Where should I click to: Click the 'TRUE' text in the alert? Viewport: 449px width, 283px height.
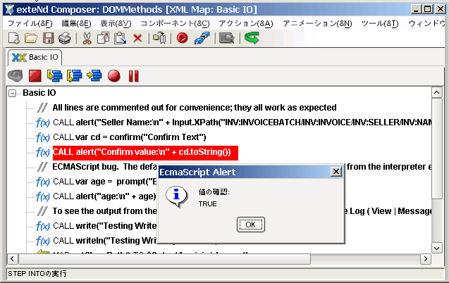208,204
